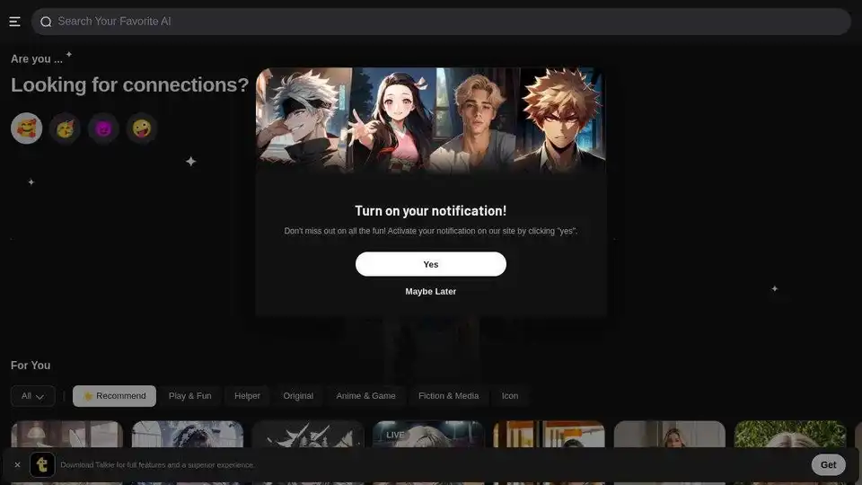
Task: Select the Anime & Game tab
Action: coord(365,396)
